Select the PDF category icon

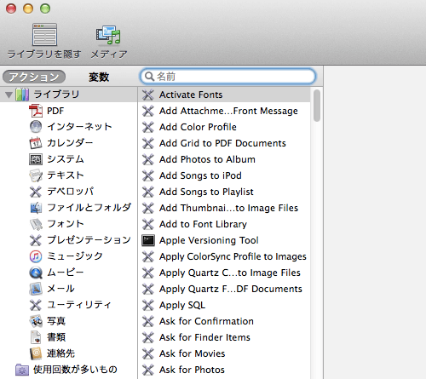point(36,111)
